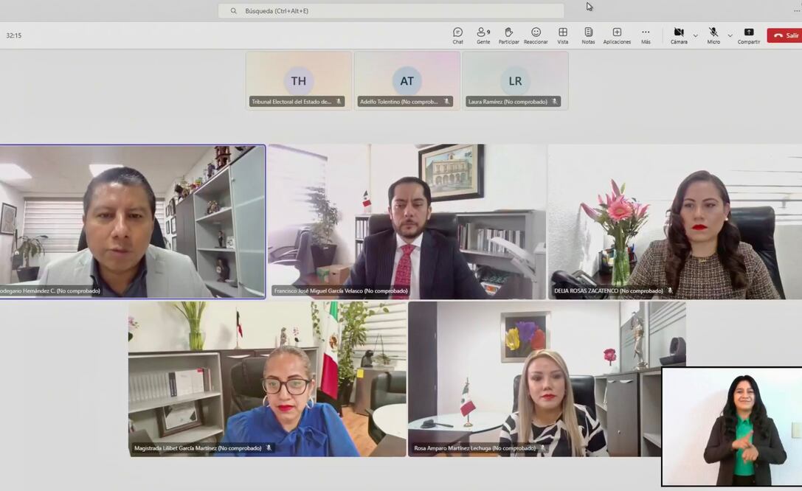
Task: Unmute the Micro microphone
Action: [713, 35]
